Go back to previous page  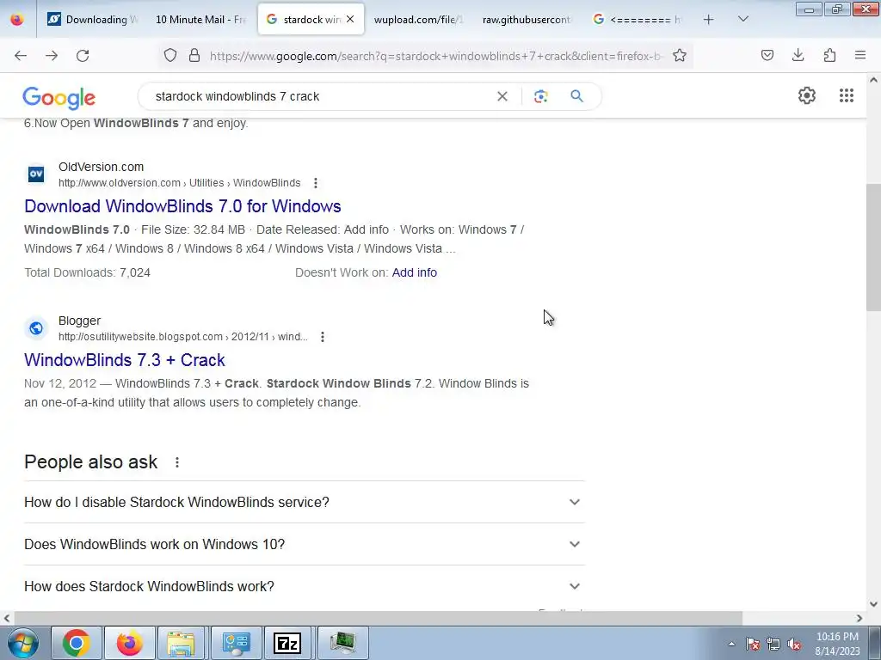(21, 56)
